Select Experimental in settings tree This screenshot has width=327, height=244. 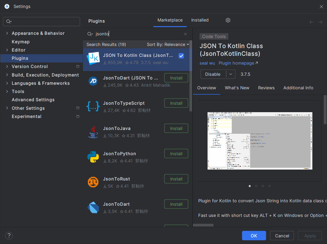27,116
